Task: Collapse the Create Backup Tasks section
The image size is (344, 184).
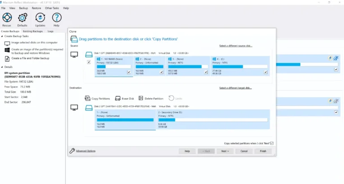Action: pyautogui.click(x=2, y=36)
